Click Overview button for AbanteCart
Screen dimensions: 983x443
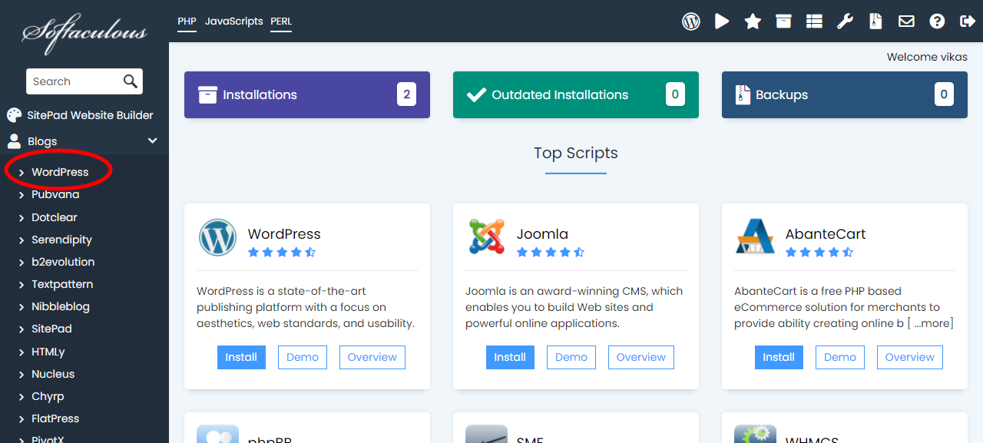[x=909, y=357]
